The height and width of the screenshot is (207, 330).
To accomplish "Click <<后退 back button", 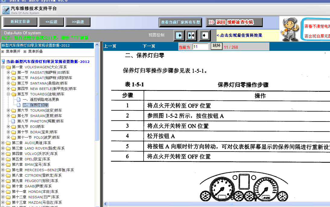I will coord(51,22).
